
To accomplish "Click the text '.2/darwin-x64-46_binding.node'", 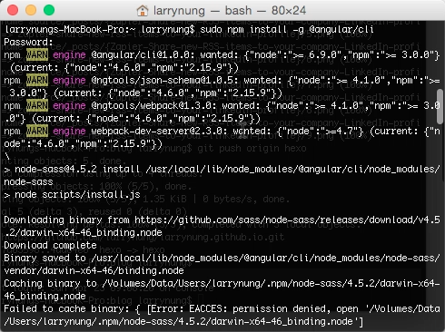I will [84, 232].
